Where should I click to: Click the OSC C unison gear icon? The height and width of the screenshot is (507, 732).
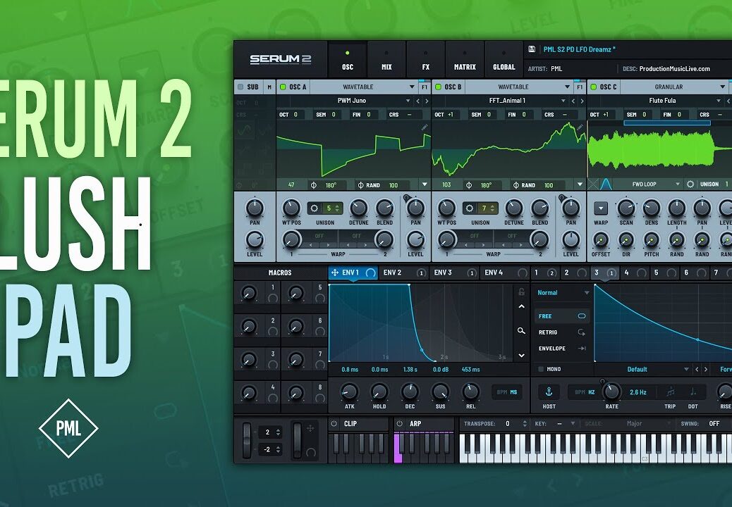690,184
